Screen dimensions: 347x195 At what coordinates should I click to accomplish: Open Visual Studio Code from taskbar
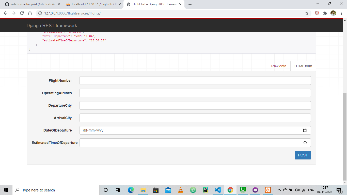[218, 190]
